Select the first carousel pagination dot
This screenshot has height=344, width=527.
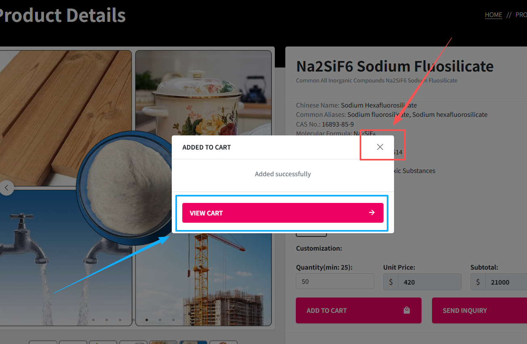93,320
